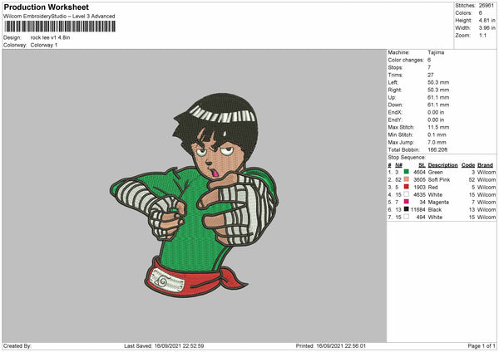Click the 'Stop Sequence:' heading
Screen dimensions: 499x352
(x=407, y=157)
